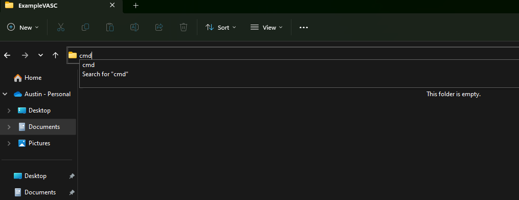519x200 pixels.
Task: Open OneDrive Documents folder in tree
Action: pyautogui.click(x=39, y=127)
